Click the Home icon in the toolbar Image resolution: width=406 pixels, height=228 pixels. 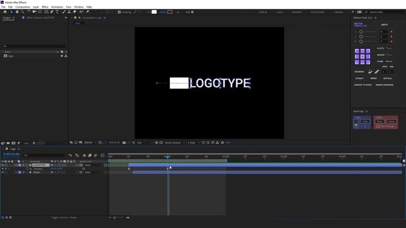5,12
